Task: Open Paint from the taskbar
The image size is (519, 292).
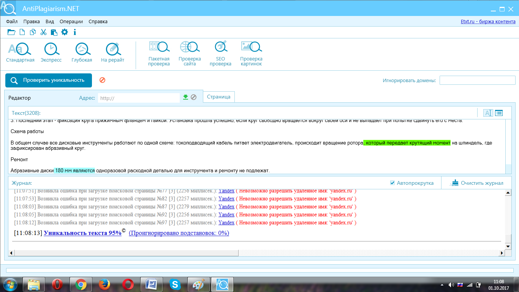Action: tap(199, 284)
